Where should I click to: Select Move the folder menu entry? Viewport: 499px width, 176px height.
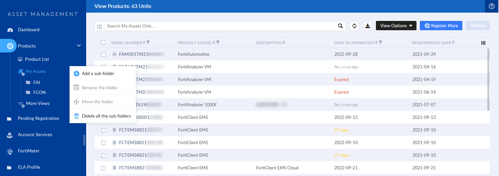click(x=103, y=102)
